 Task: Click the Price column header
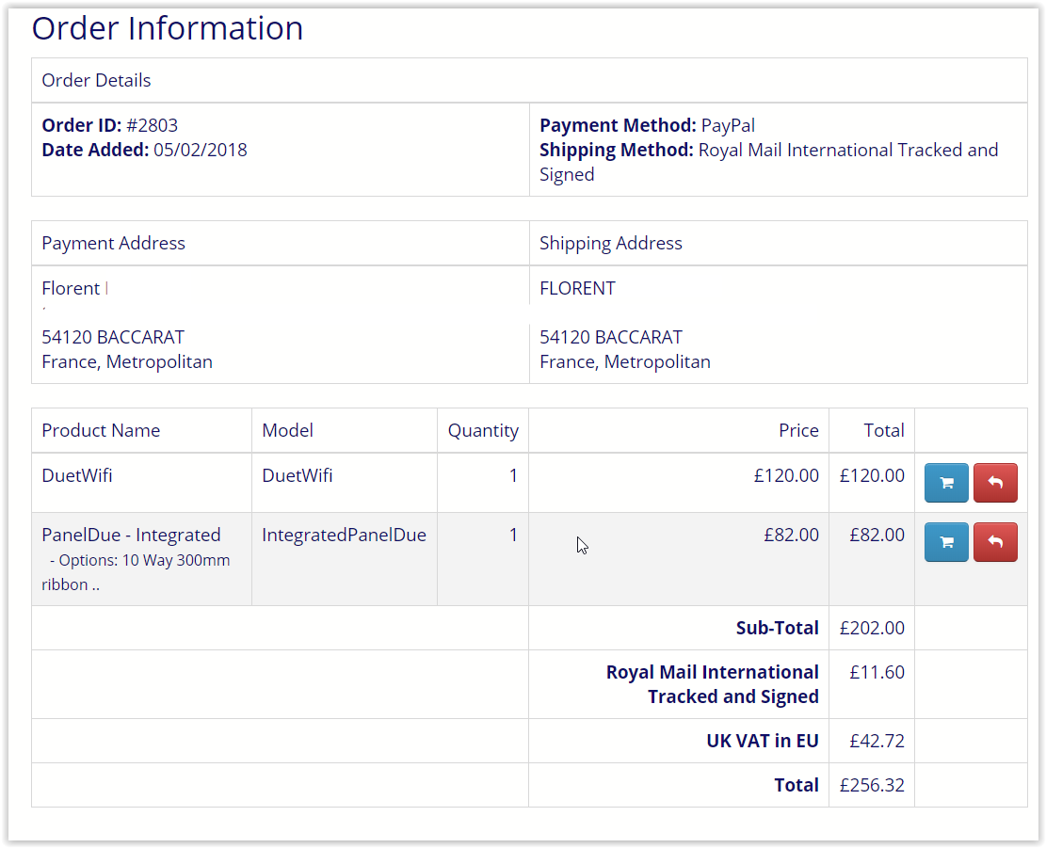point(798,430)
